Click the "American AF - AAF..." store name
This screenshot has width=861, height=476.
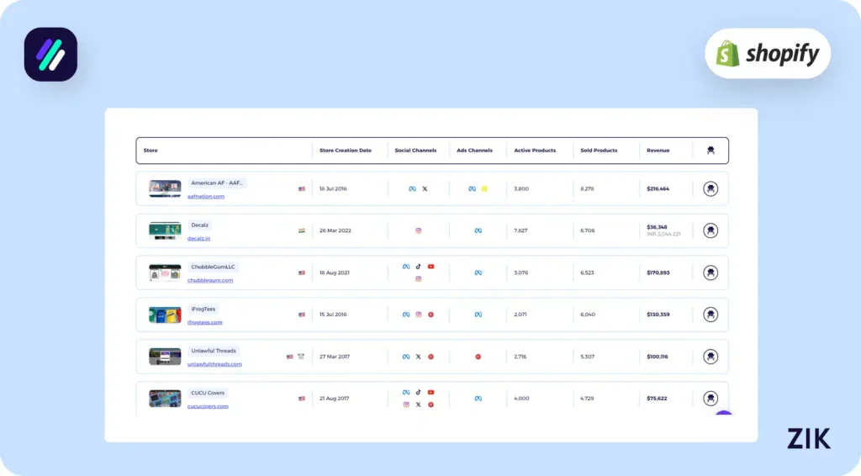[217, 182]
